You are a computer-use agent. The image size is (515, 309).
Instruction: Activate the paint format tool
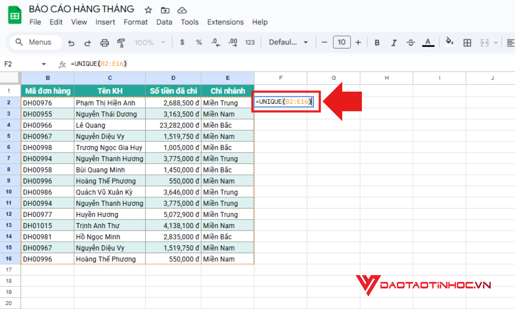pos(121,43)
